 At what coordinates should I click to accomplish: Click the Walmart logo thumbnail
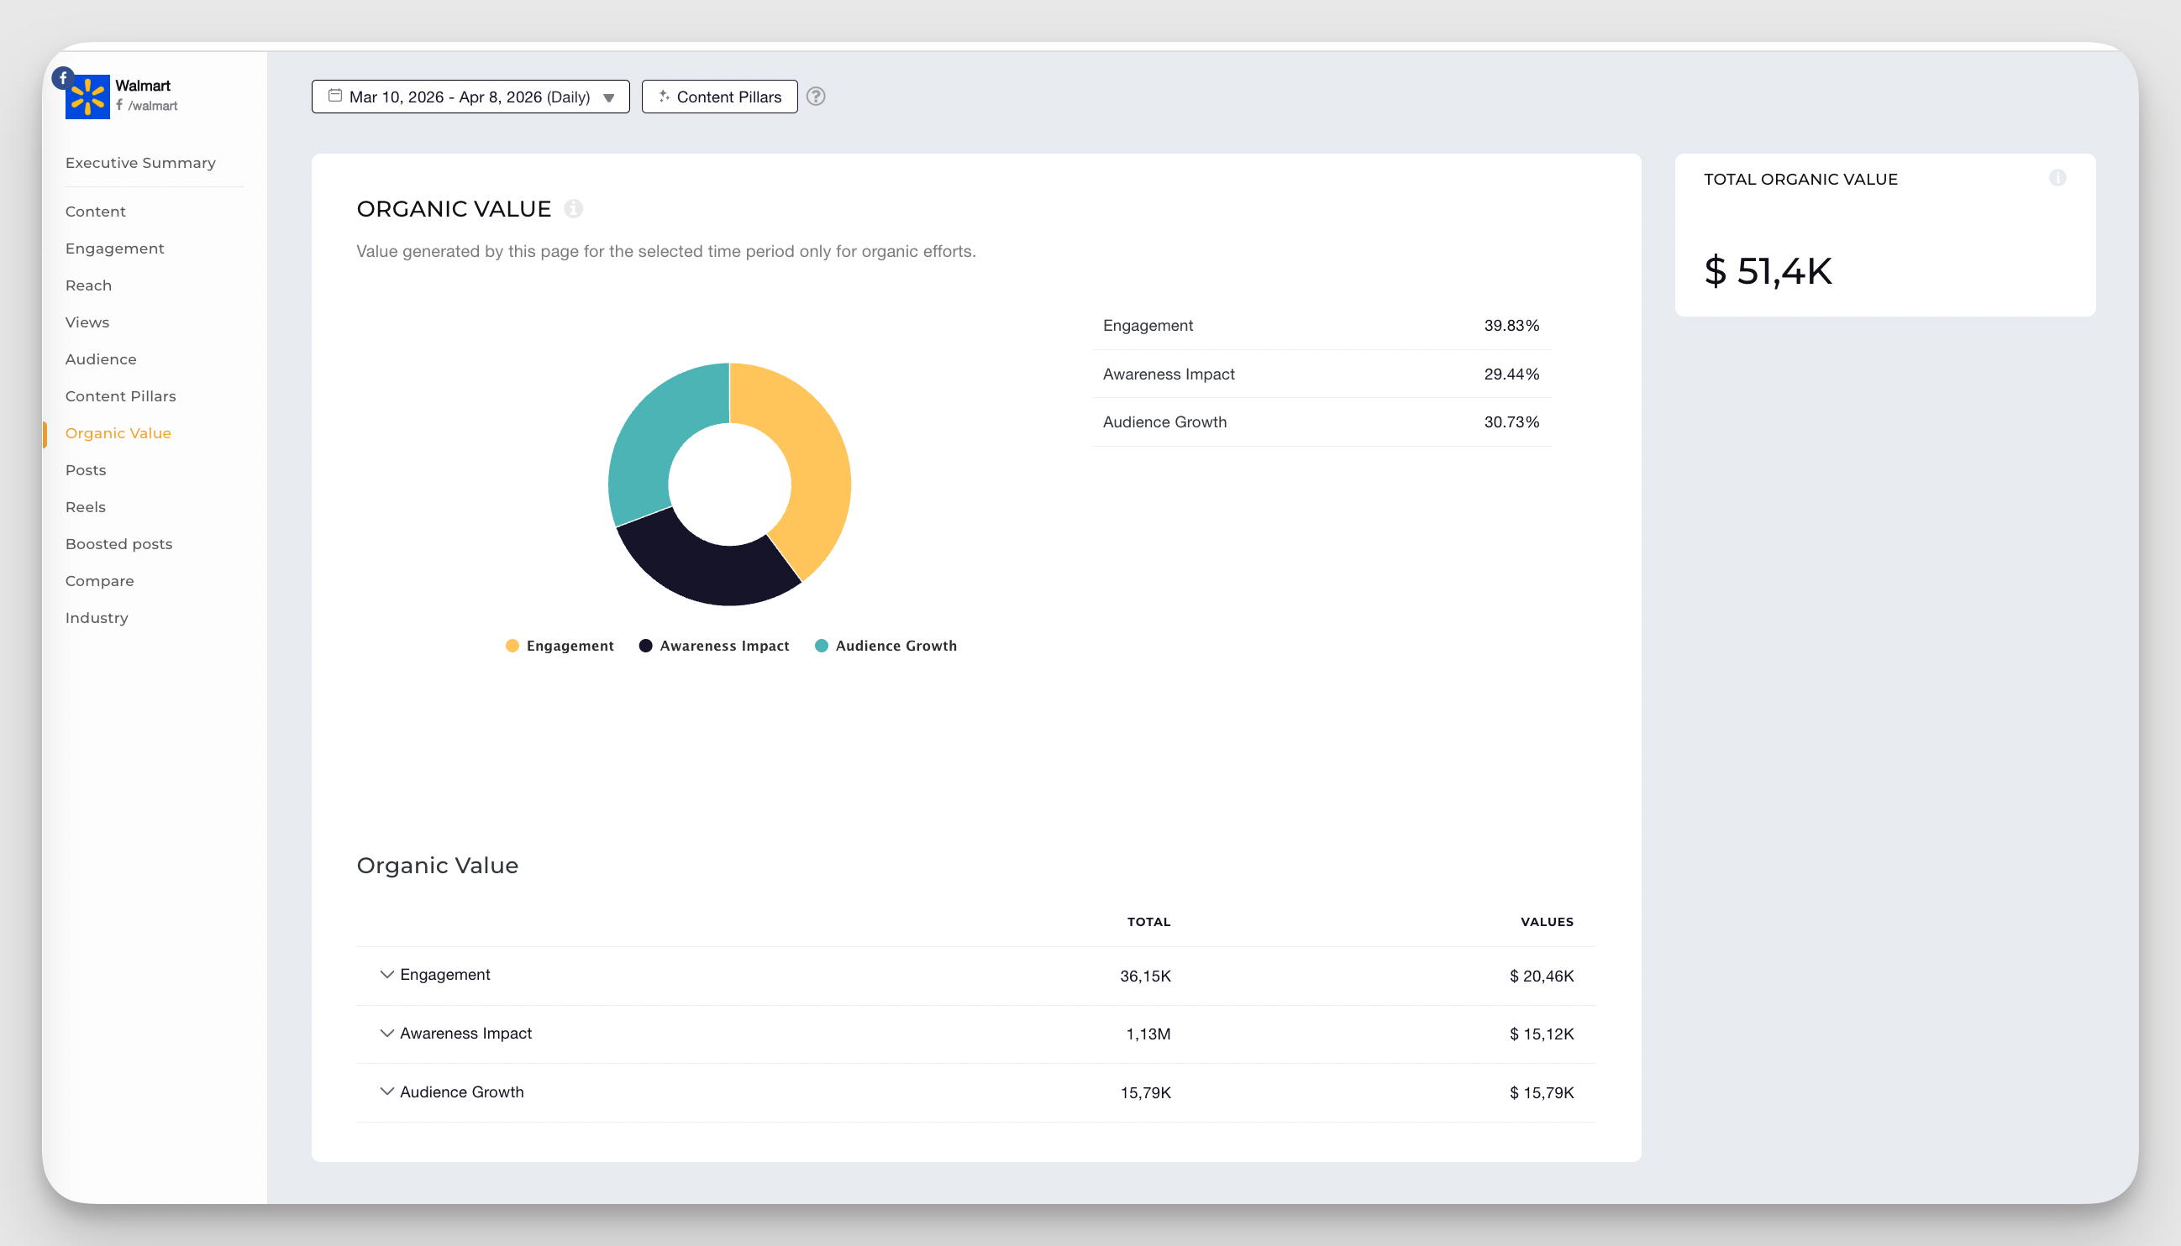pyautogui.click(x=87, y=97)
